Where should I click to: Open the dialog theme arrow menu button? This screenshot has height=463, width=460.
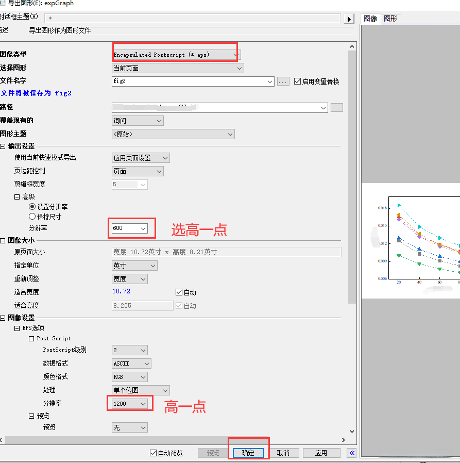pyautogui.click(x=349, y=19)
